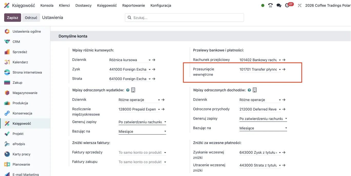Open the Konsola menu
Viewport: 351px width, 176px height.
(47, 5)
